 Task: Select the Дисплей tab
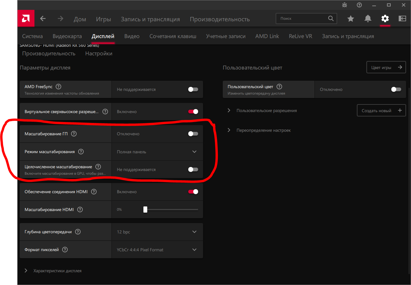tap(103, 36)
